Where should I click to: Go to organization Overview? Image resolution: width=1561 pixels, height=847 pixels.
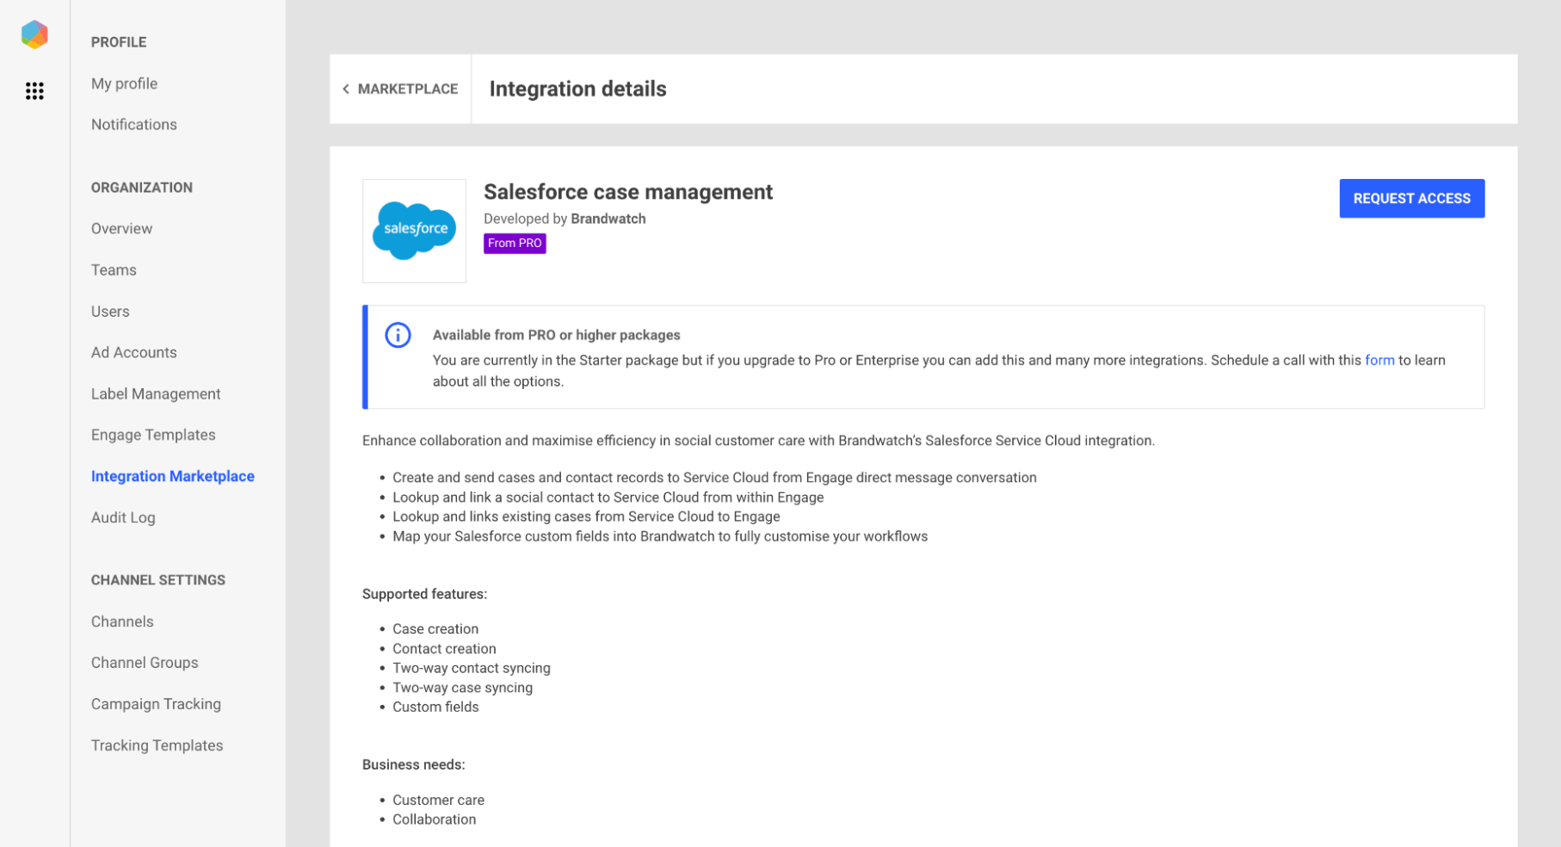[x=121, y=229]
